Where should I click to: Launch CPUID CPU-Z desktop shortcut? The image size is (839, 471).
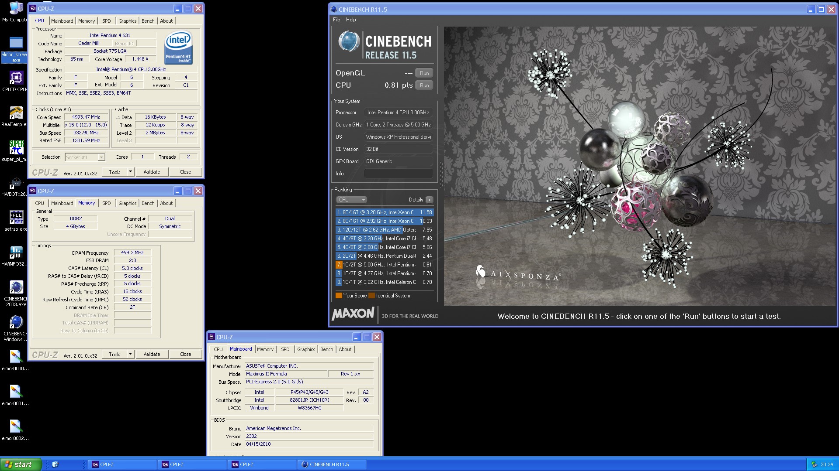click(x=15, y=81)
